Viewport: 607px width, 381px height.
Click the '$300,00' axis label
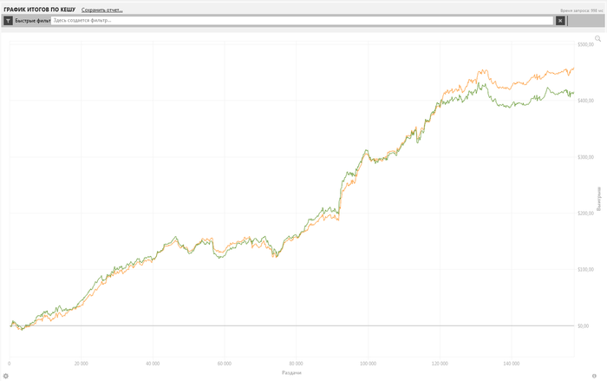click(x=585, y=157)
